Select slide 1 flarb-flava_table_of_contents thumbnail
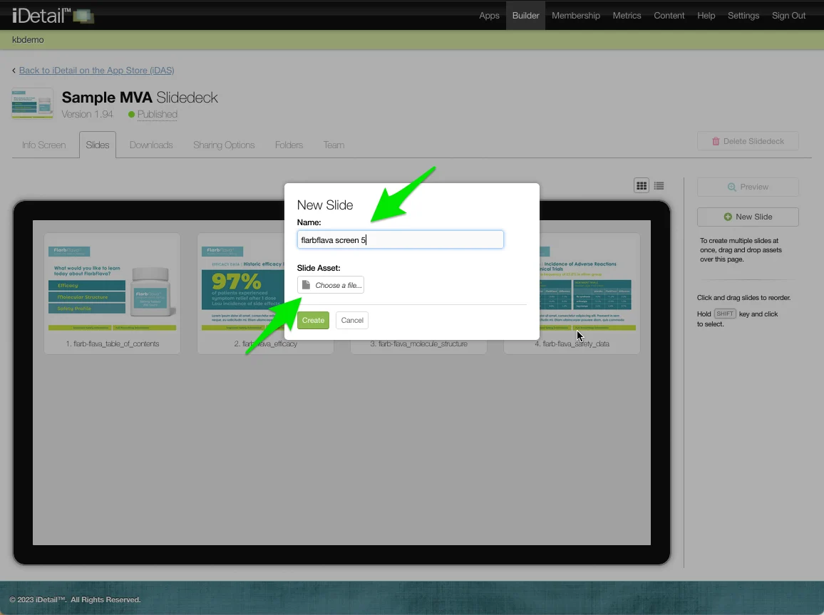This screenshot has width=824, height=615. (x=113, y=293)
